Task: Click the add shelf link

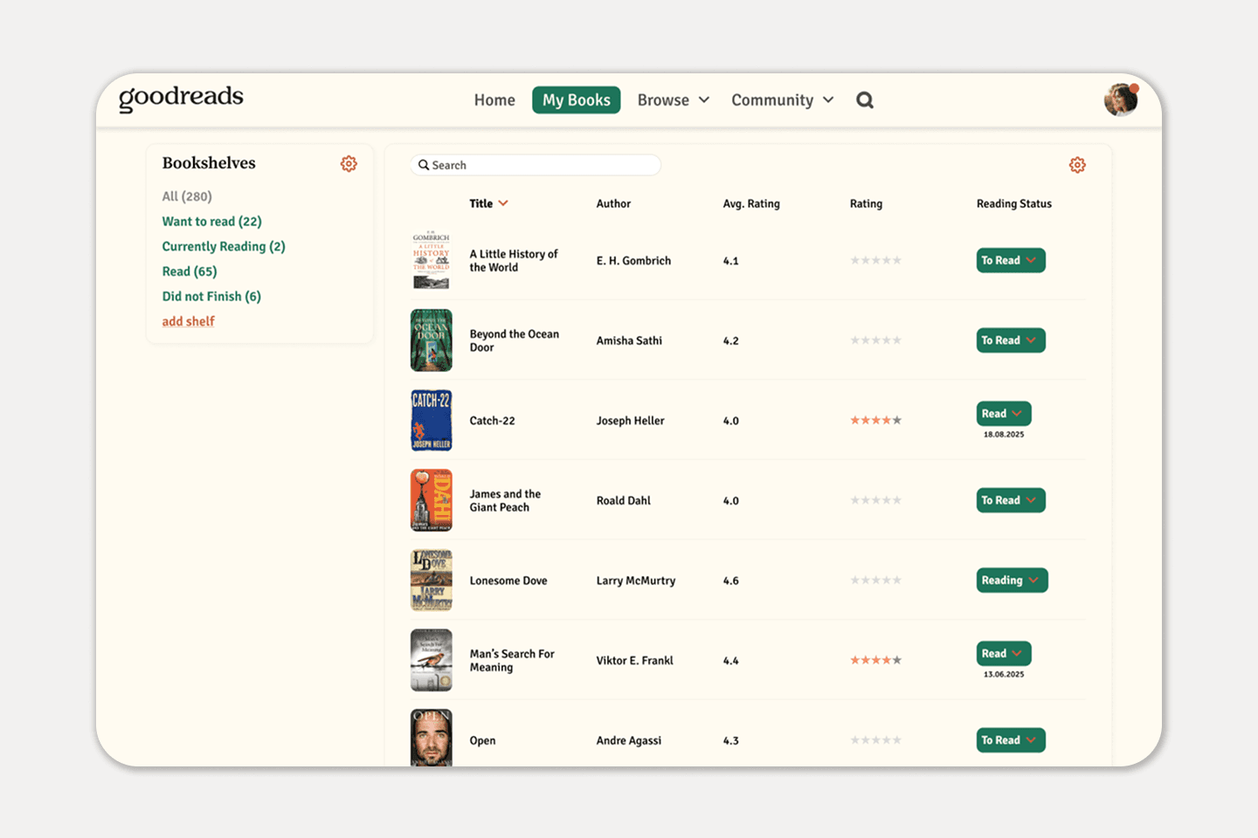Action: (188, 321)
